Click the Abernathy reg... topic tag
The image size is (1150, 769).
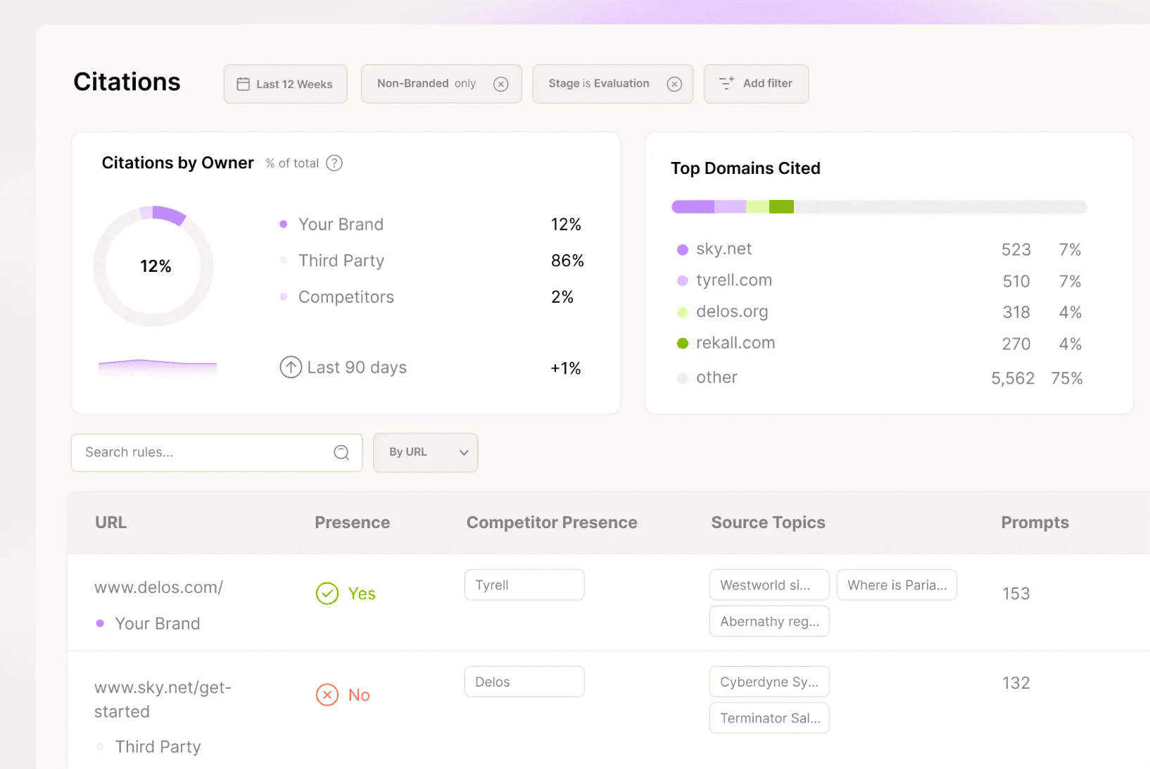(769, 621)
